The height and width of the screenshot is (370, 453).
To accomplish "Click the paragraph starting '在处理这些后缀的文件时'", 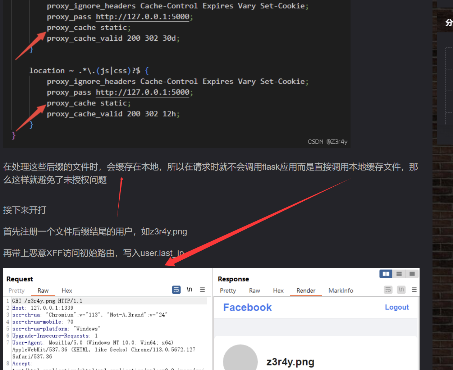I will [211, 173].
